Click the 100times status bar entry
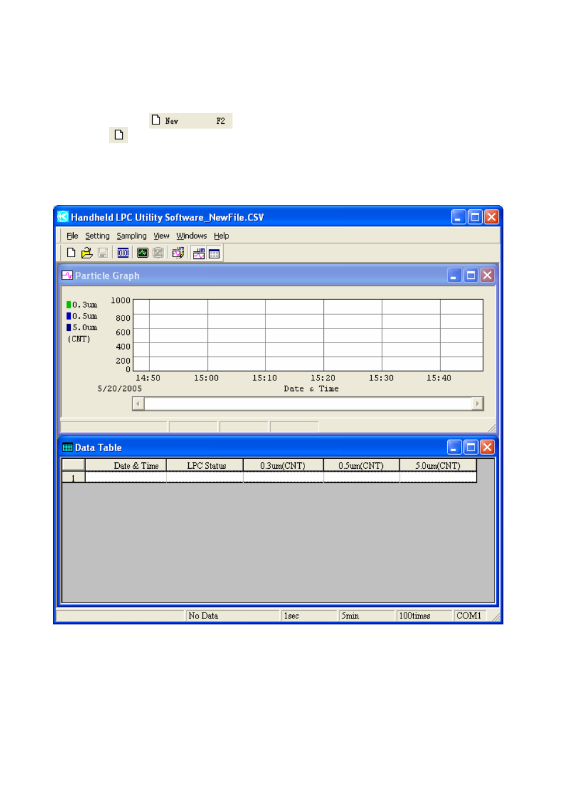Screen dimensions: 563x796 coord(424,616)
